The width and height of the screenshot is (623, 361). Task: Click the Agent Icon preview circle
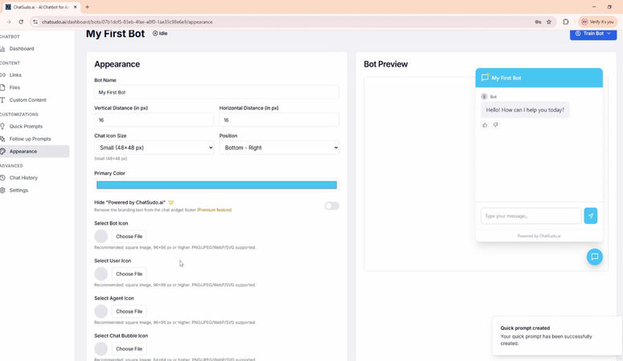[x=101, y=311]
